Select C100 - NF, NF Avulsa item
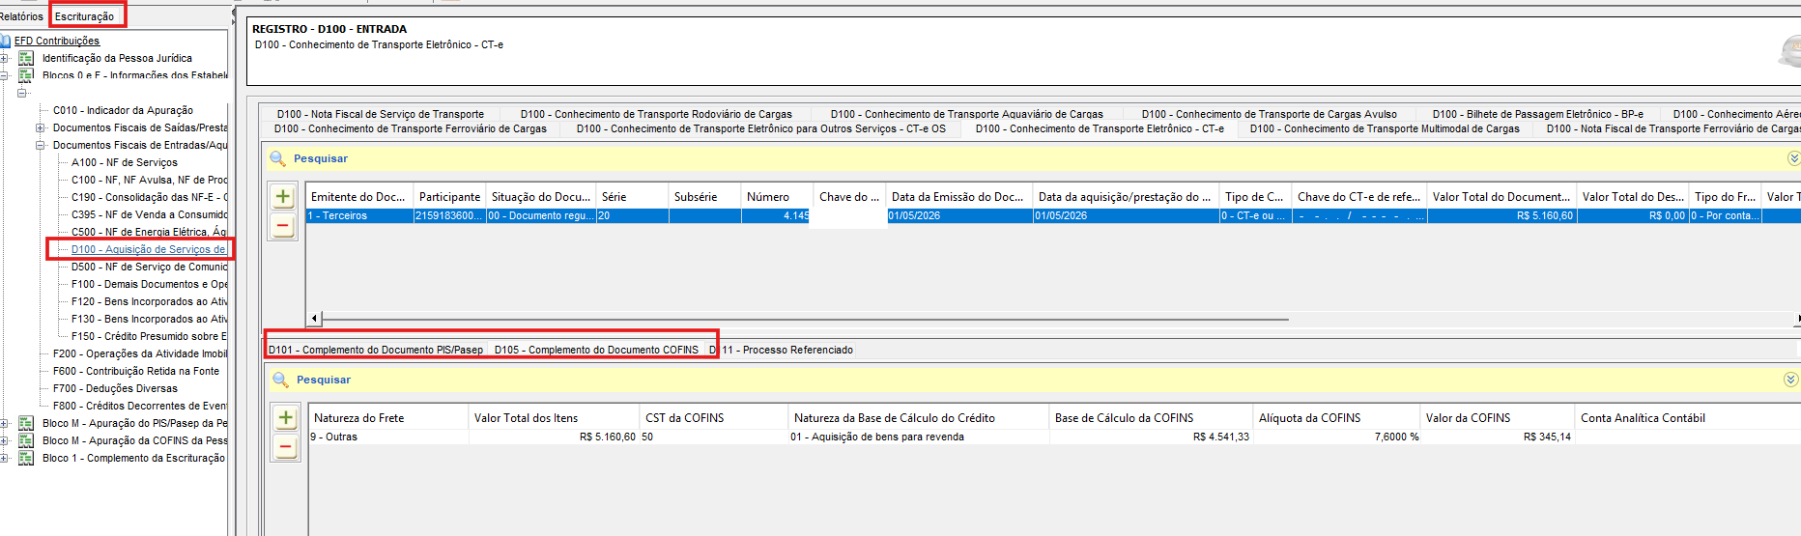Screen dimensions: 1801x536 click(149, 180)
